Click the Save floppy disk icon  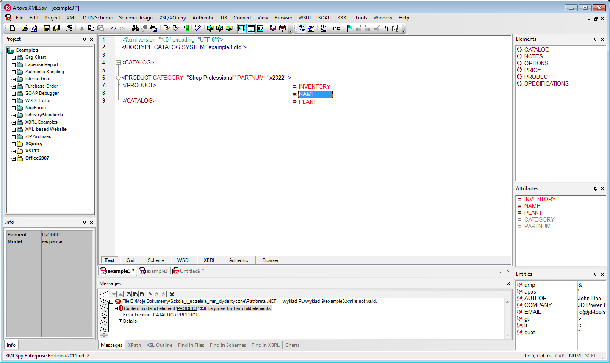pyautogui.click(x=47, y=28)
